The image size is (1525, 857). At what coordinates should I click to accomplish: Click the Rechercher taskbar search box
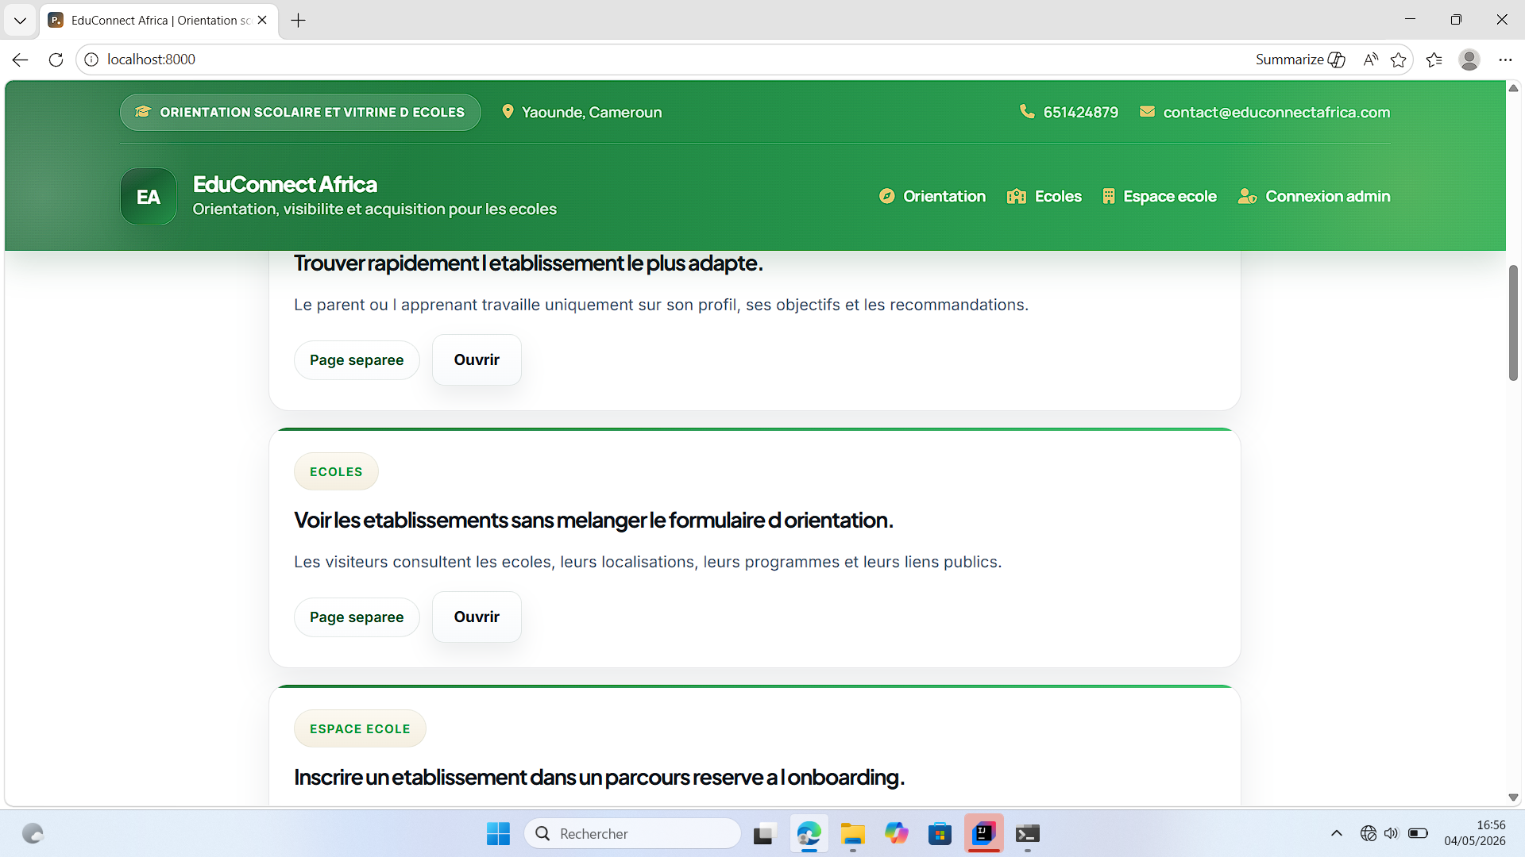(x=632, y=833)
